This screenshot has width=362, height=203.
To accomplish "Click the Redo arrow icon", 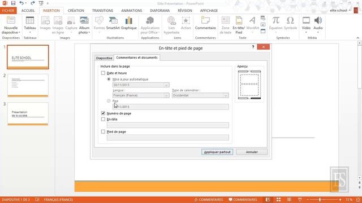I will point(33,3).
